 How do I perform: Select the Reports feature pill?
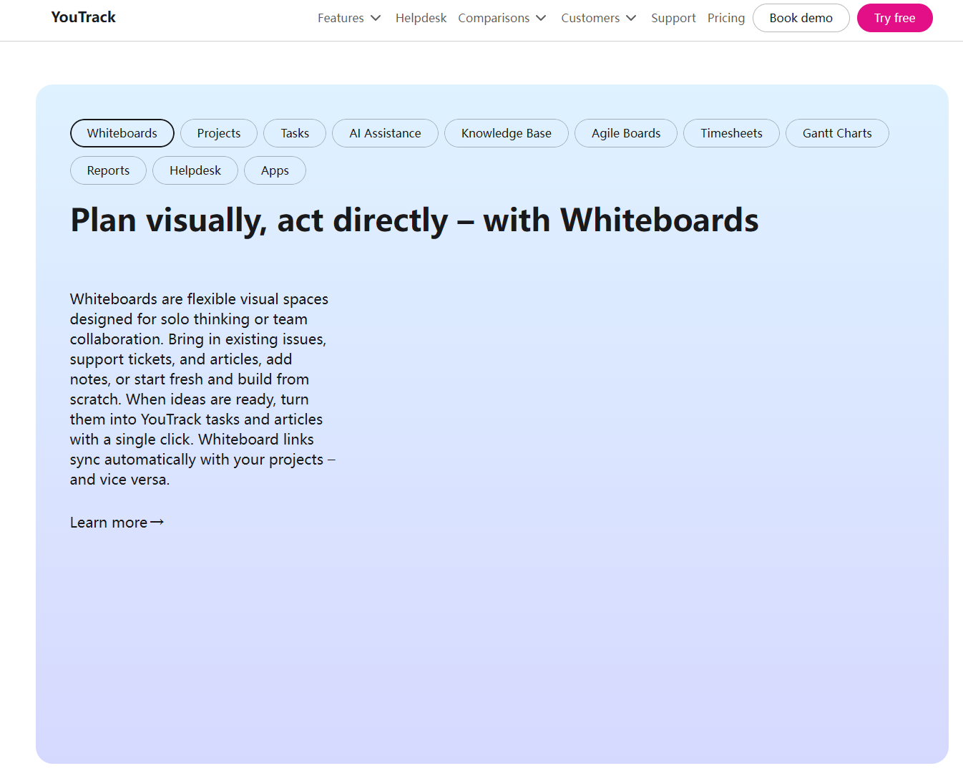coord(108,170)
